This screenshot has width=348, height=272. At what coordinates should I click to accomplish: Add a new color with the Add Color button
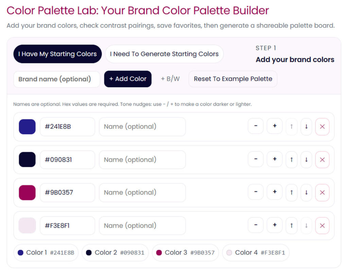coord(128,79)
